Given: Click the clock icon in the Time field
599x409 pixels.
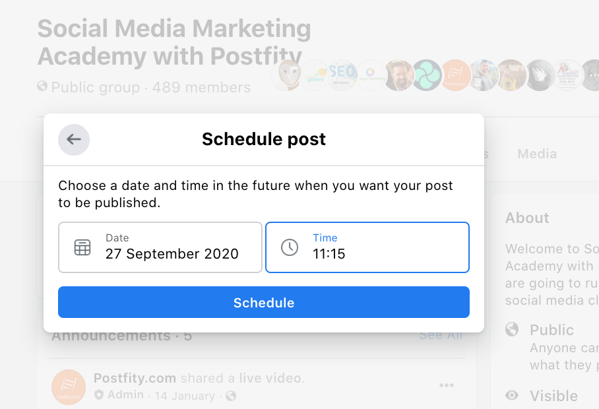Looking at the screenshot, I should pyautogui.click(x=288, y=247).
